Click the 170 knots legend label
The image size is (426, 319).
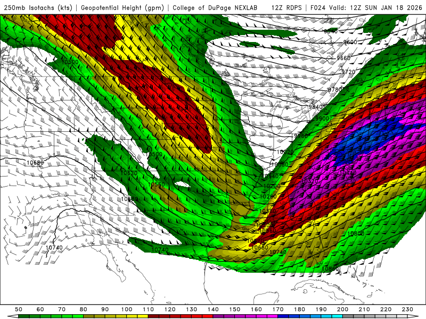pos(278,309)
